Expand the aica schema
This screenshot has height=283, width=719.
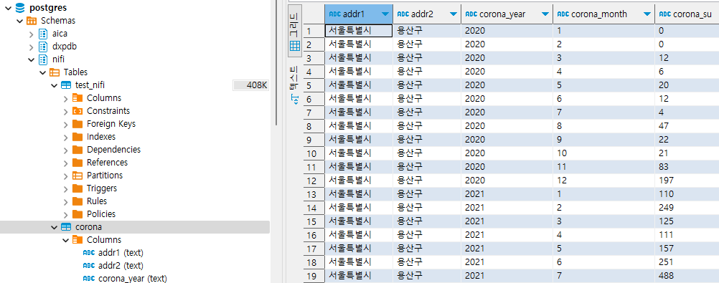coord(31,34)
